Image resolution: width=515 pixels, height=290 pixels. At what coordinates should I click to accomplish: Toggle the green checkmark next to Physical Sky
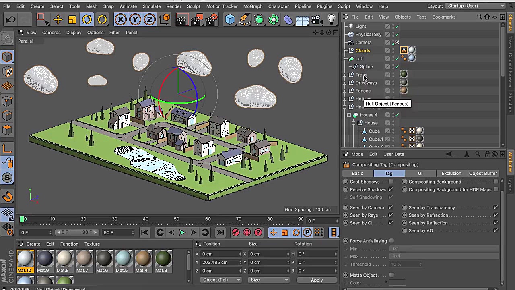[x=397, y=34]
